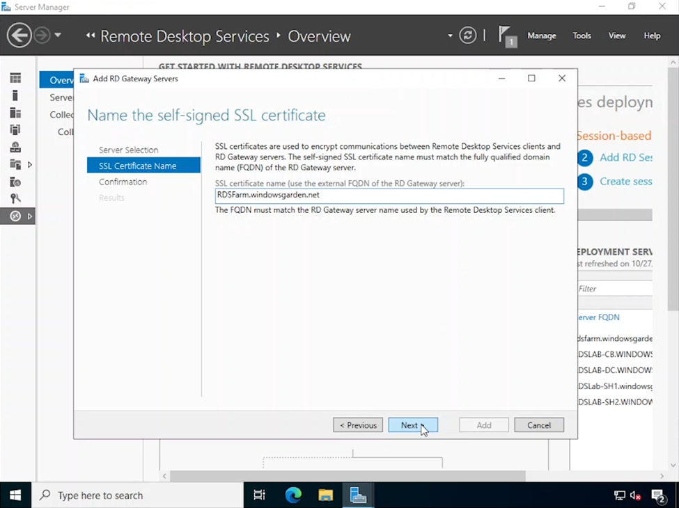Screen dimensions: 679x508
Task: Open the Manage menu
Action: [541, 35]
